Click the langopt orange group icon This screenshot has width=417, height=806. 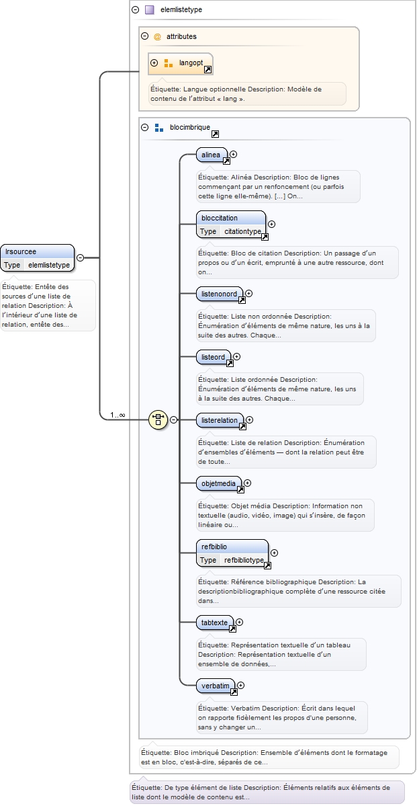(x=168, y=63)
